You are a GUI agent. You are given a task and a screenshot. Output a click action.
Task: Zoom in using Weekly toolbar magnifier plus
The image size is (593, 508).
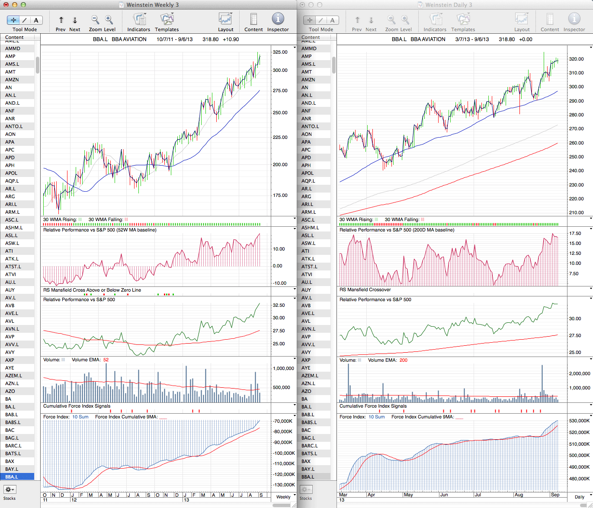(109, 19)
